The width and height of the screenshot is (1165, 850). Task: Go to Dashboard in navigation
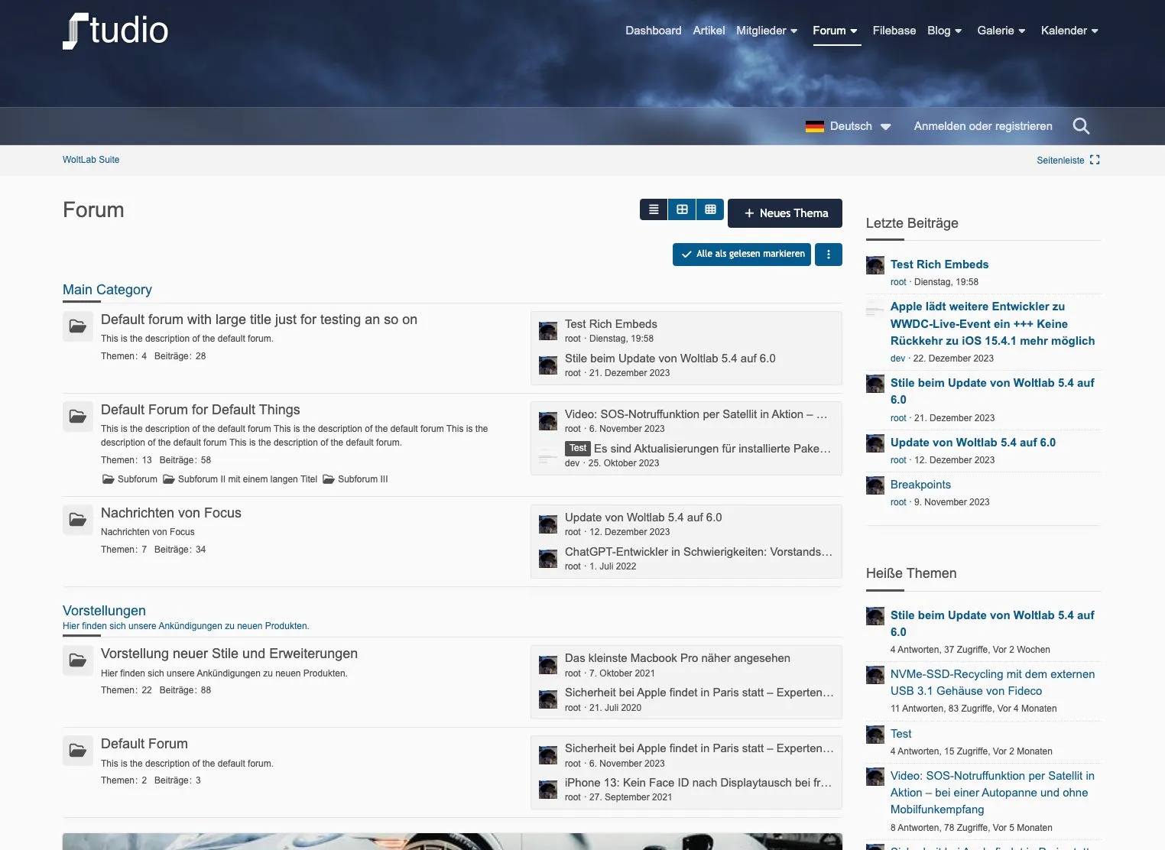(x=653, y=31)
